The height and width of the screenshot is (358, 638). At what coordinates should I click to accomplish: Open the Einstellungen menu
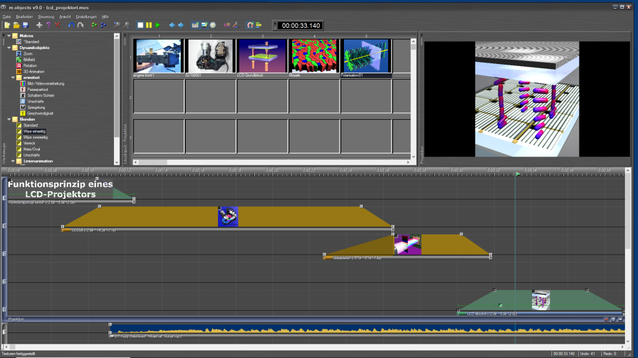85,16
